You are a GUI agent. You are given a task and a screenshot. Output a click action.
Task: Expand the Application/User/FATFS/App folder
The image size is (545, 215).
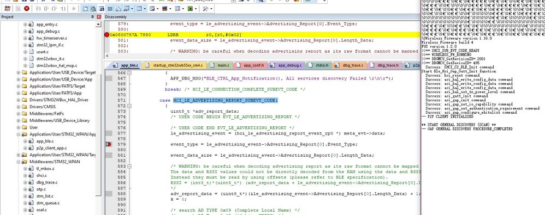pyautogui.click(x=19, y=93)
